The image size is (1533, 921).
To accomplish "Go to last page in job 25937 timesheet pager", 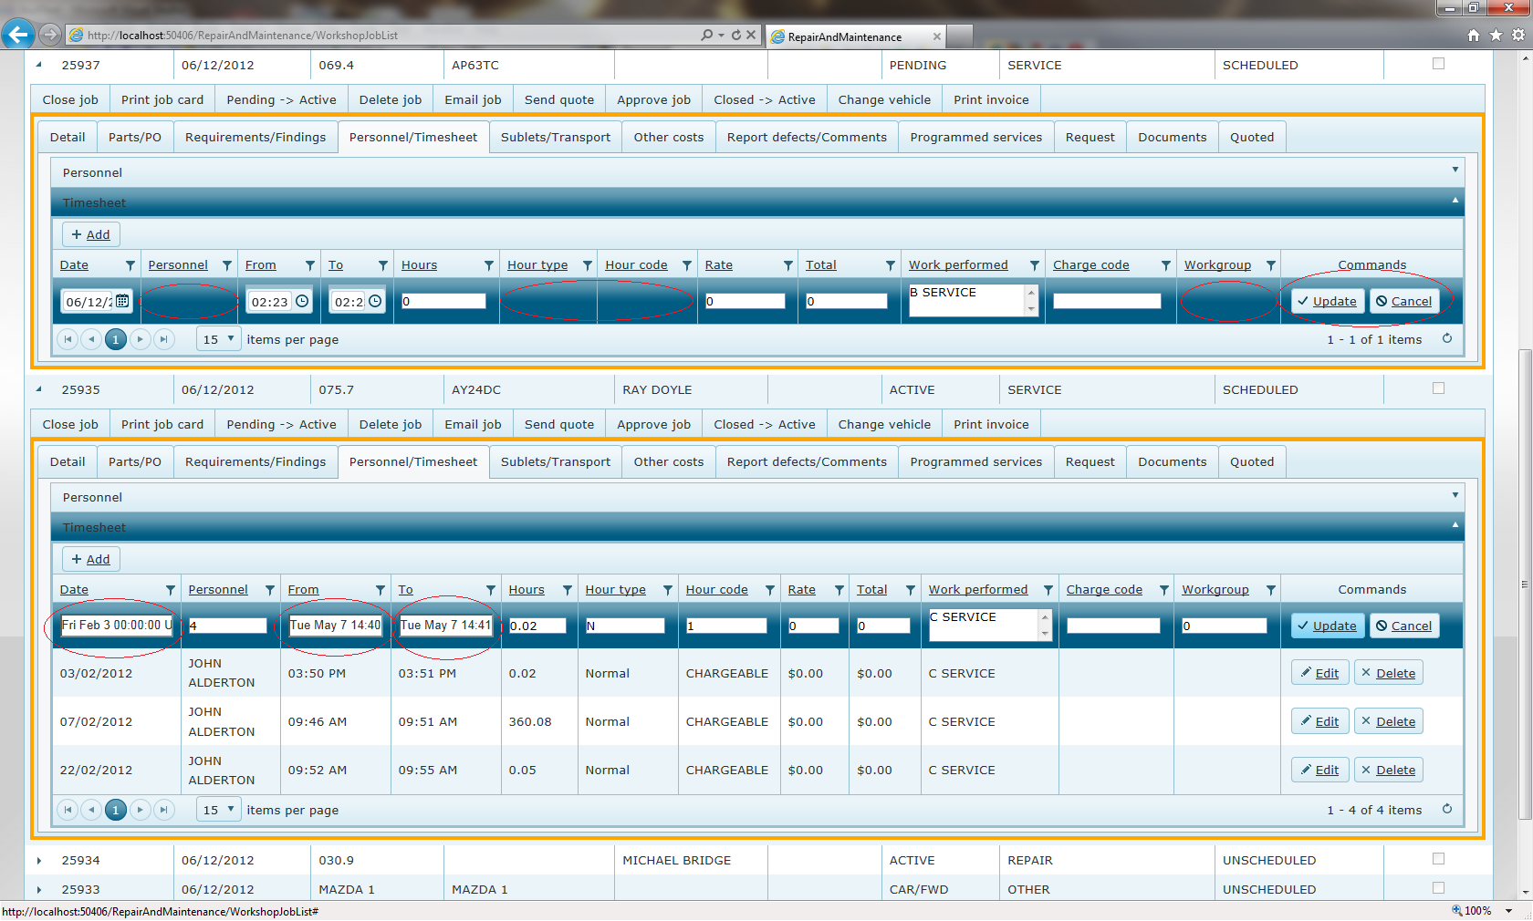I will point(163,339).
